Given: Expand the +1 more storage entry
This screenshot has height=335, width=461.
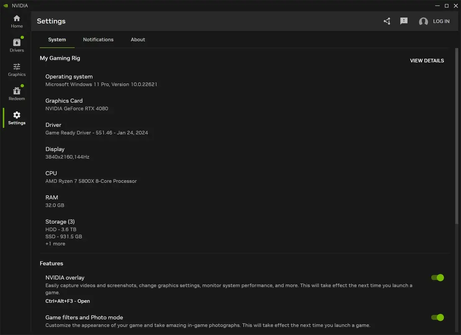Looking at the screenshot, I should click(x=55, y=243).
